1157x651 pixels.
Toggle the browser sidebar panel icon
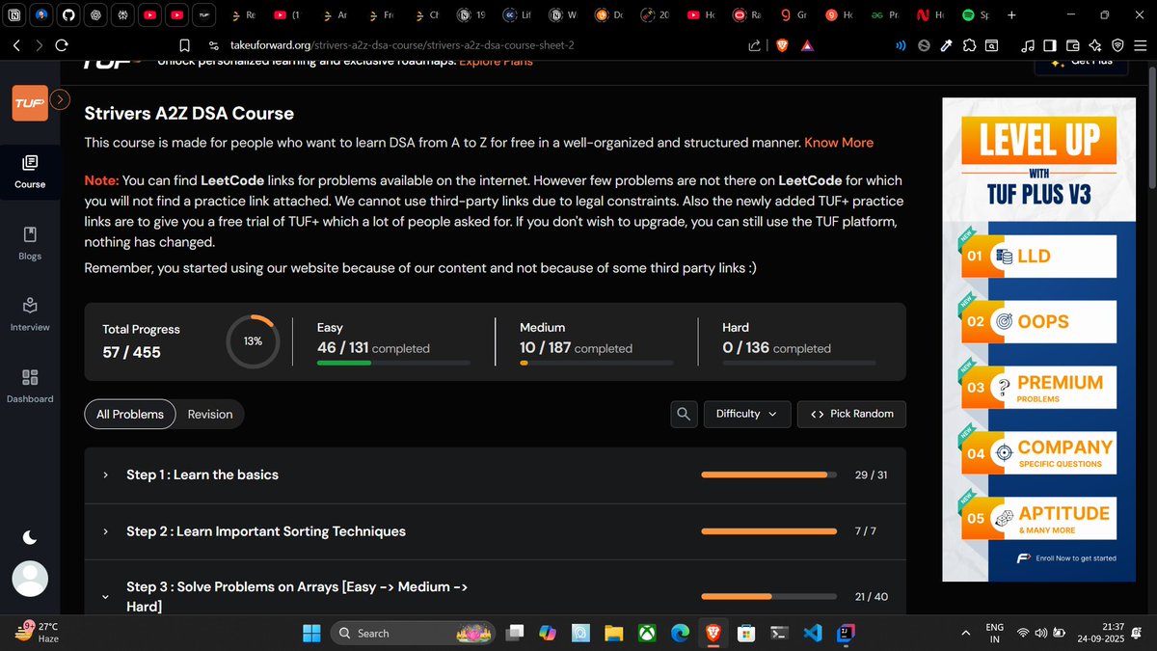pyautogui.click(x=1050, y=45)
